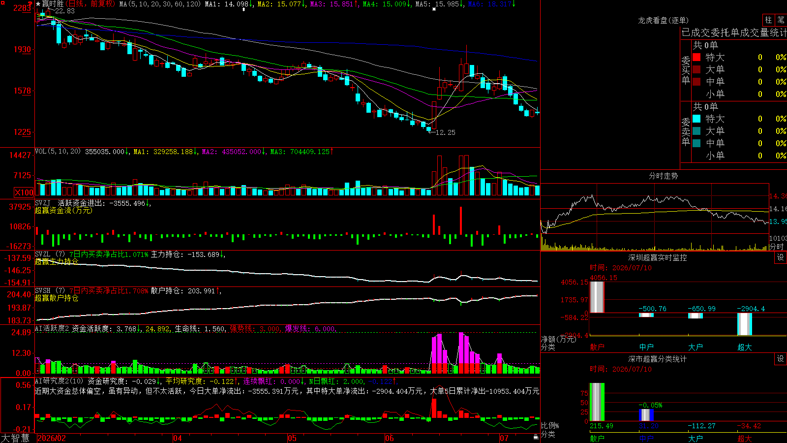Click the 22.83 high price annotation

(x=65, y=11)
